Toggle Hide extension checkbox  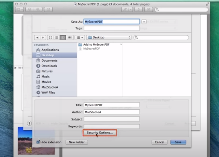tap(38, 142)
